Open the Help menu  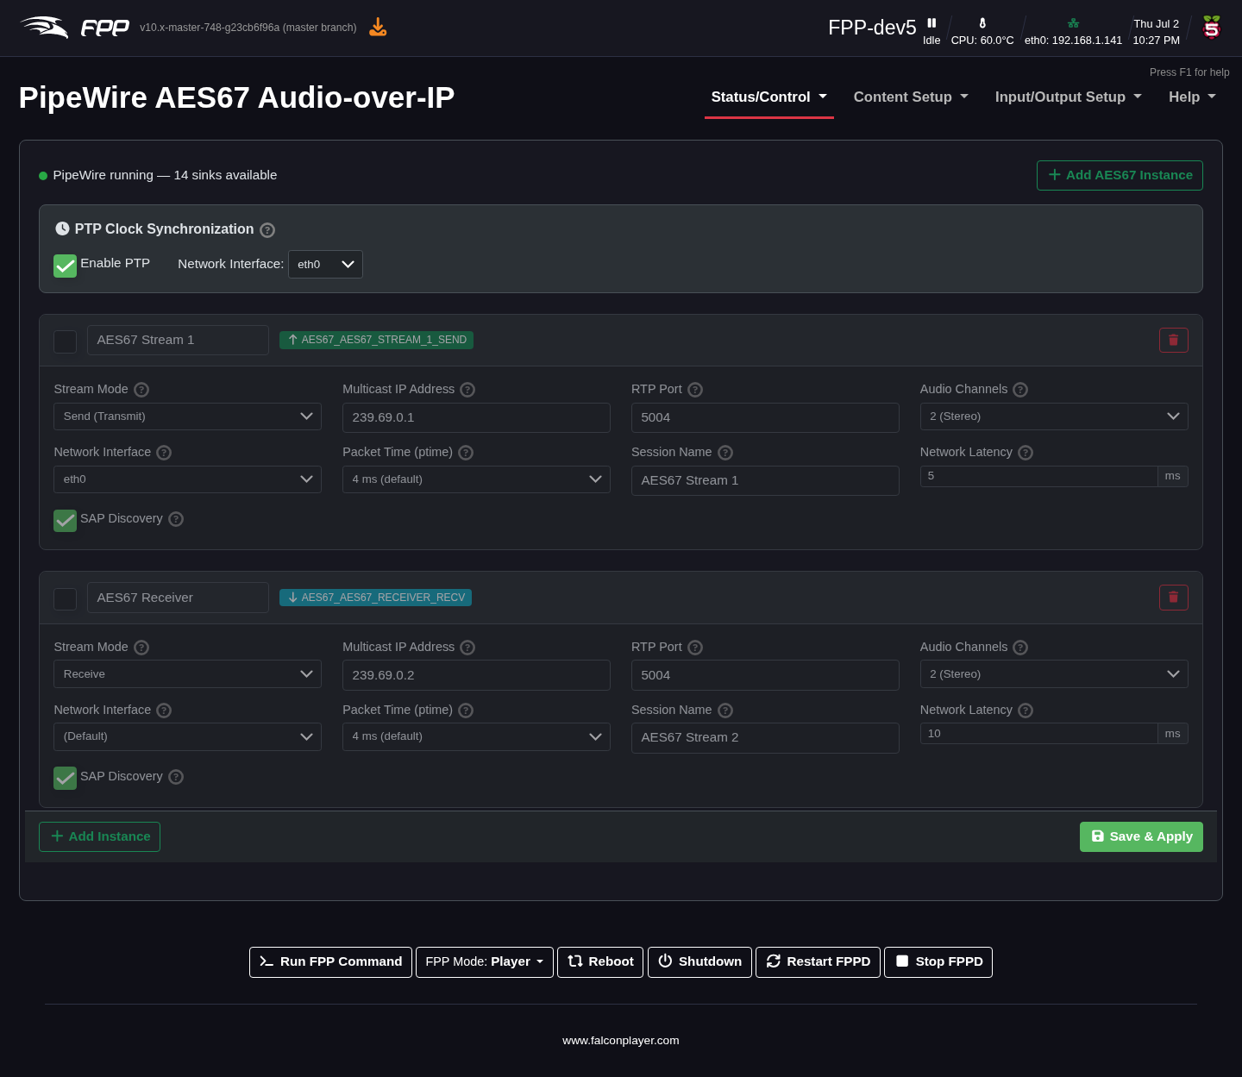pos(1193,97)
